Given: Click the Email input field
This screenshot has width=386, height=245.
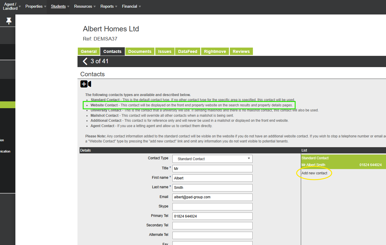Looking at the screenshot, I should pos(212,197).
